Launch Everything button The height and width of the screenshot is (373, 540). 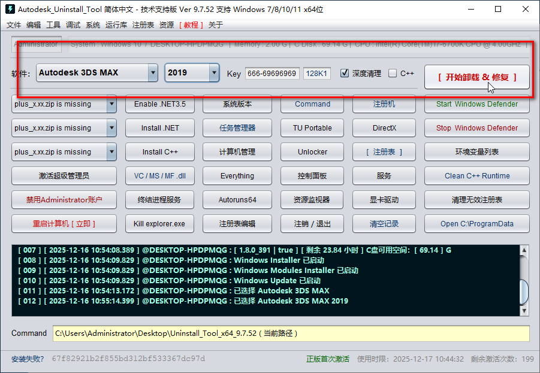pos(237,176)
